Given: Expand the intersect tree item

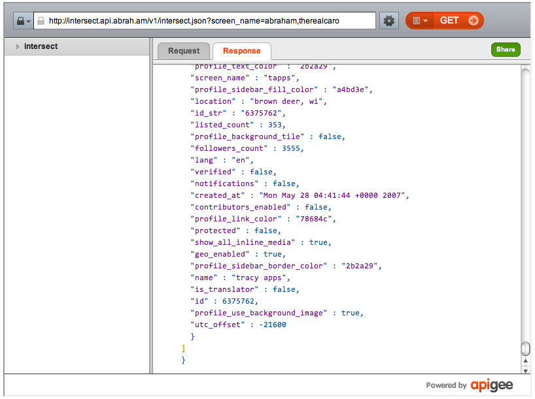Looking at the screenshot, I should click(18, 46).
